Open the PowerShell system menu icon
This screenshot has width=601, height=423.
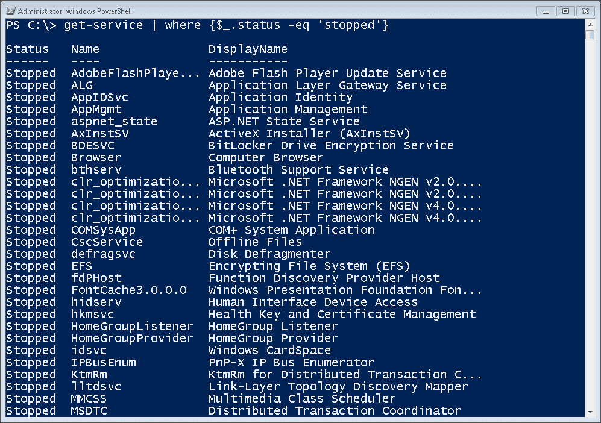coord(11,10)
